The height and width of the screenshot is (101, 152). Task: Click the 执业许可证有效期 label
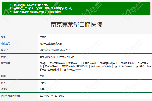point(10,96)
